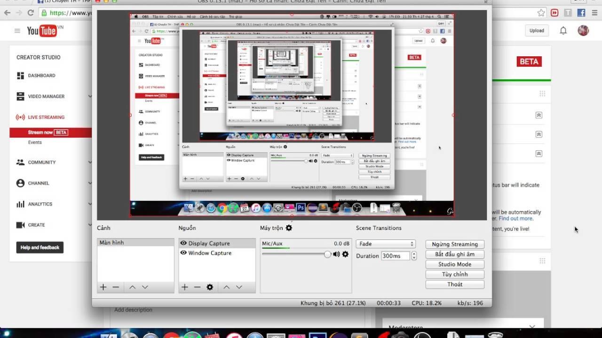Go back using the browser back arrow
Image resolution: width=602 pixels, height=338 pixels.
coord(7,13)
